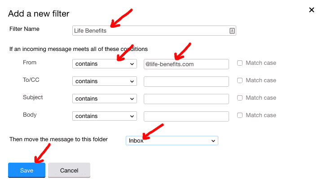Image resolution: width=322 pixels, height=185 pixels.
Task: Check Match case for the Body condition
Action: click(x=240, y=115)
